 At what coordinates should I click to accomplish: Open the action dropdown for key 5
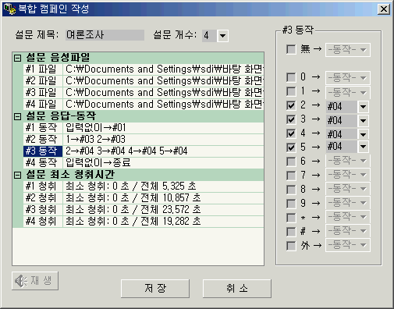click(363, 147)
